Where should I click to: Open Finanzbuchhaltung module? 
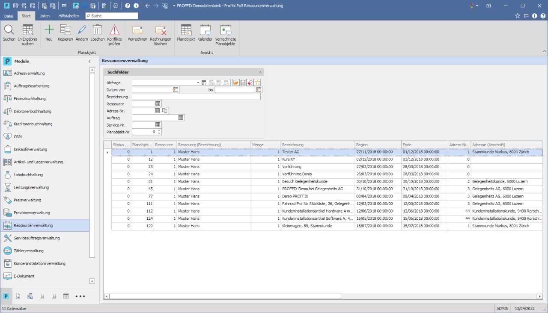coord(45,98)
